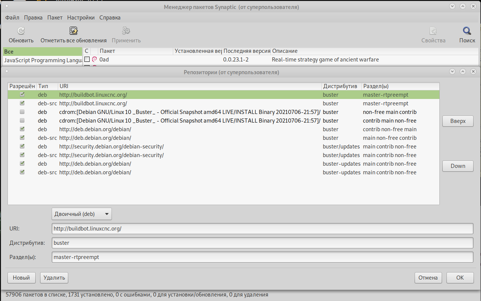Click the Последняя версия column header
This screenshot has width=481, height=301.
[x=246, y=51]
